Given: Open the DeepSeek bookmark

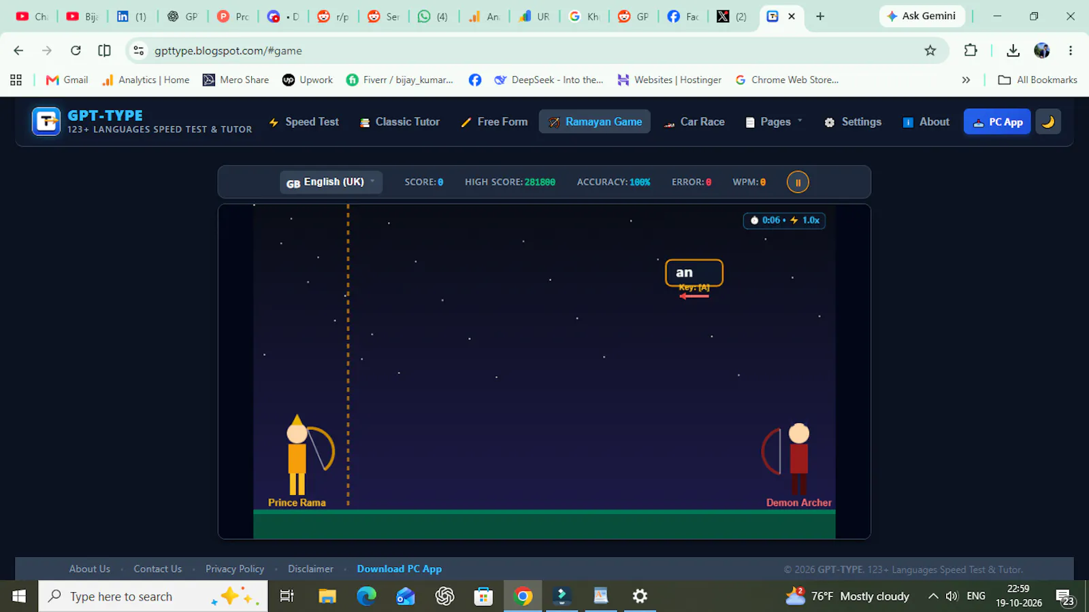Looking at the screenshot, I should 549,80.
